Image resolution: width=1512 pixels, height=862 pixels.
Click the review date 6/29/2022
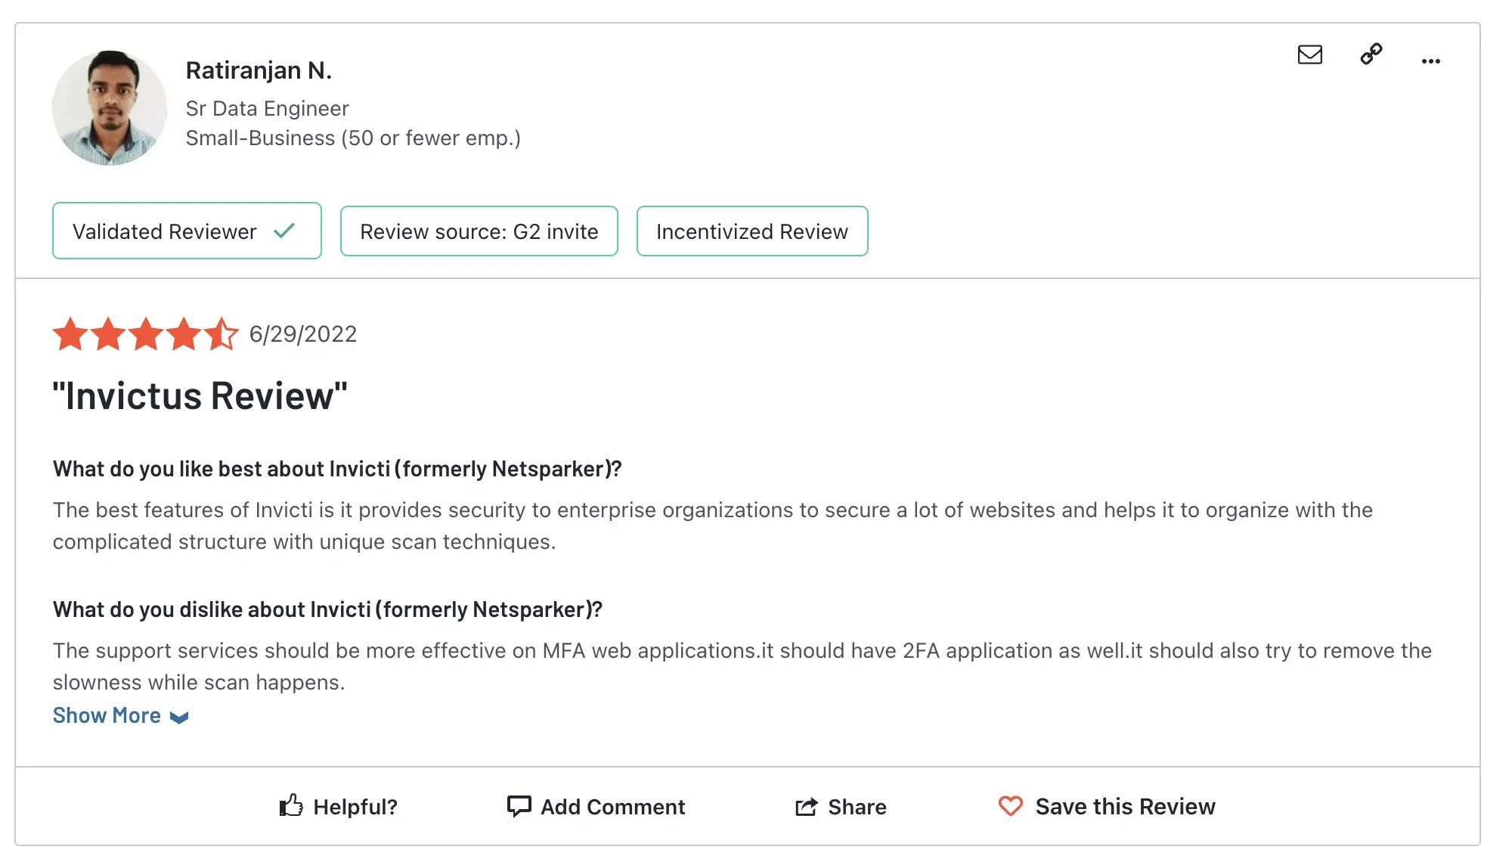point(303,334)
